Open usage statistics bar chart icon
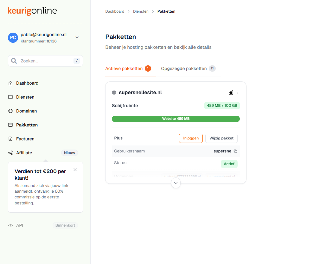 point(231,93)
